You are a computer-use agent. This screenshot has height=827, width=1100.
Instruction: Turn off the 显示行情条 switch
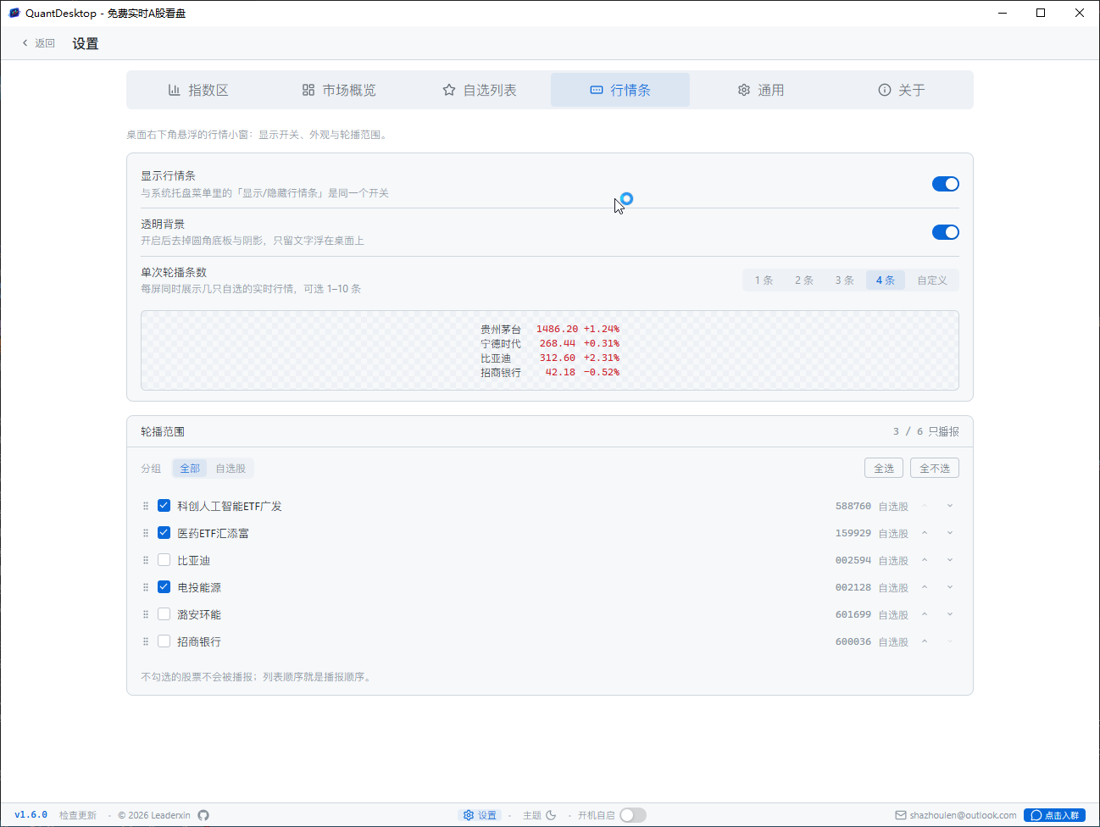point(946,184)
